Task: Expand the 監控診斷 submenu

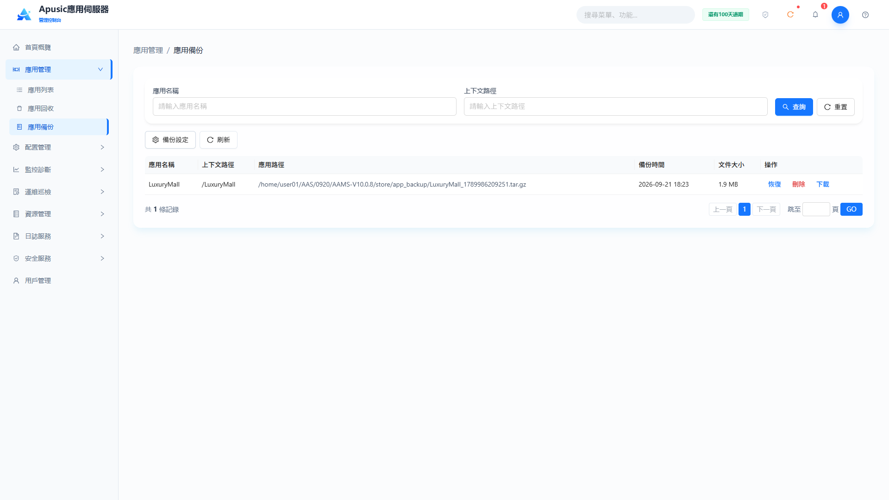Action: 59,169
